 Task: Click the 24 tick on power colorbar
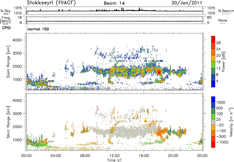218,49
